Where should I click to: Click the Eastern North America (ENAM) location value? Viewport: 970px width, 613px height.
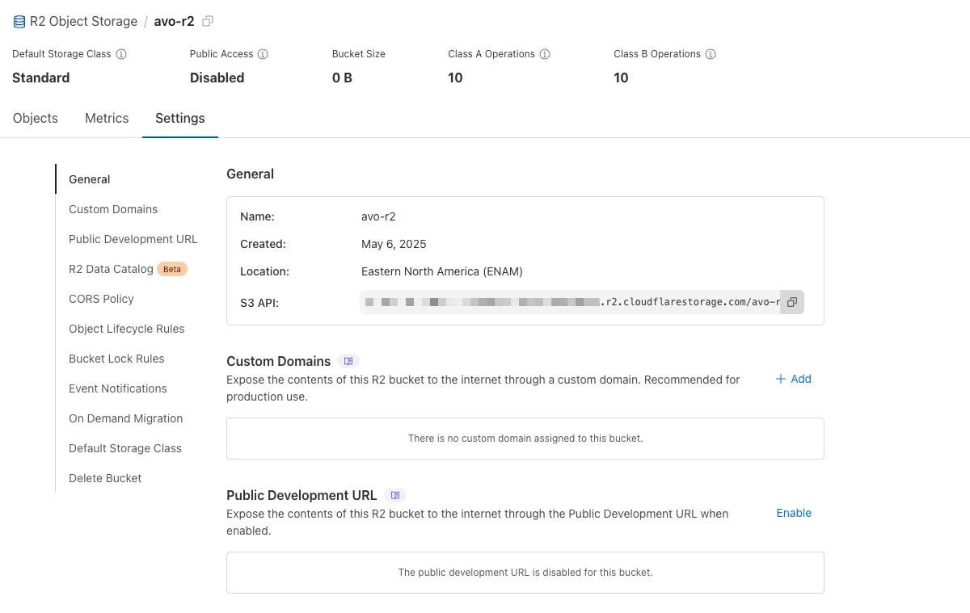(442, 271)
